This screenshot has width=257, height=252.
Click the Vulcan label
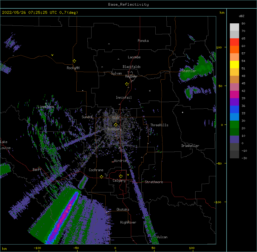point(162,237)
